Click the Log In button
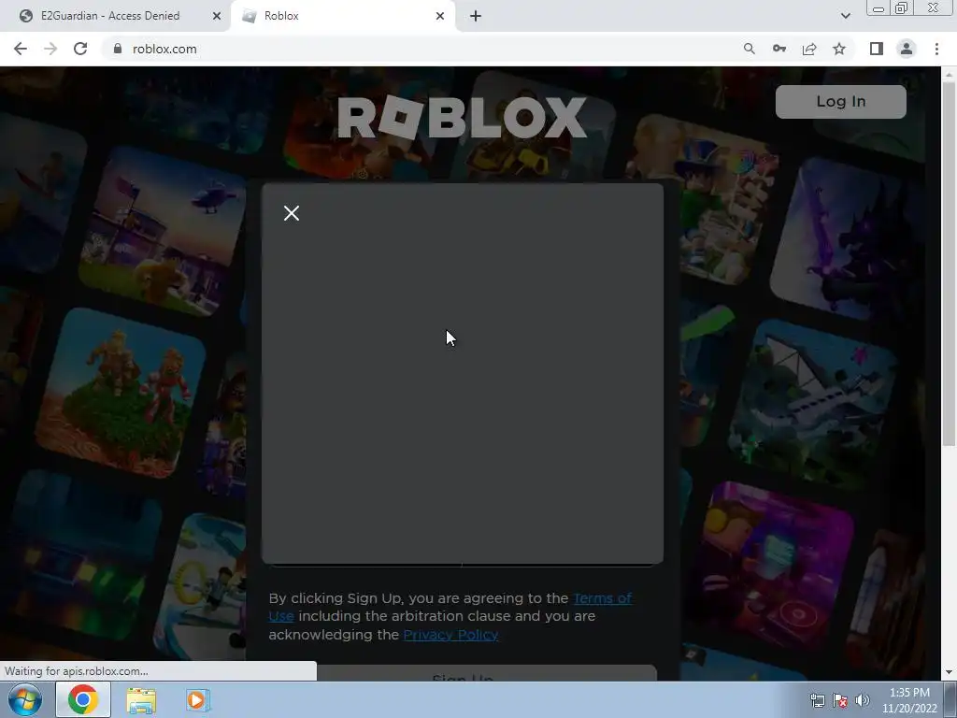 (840, 101)
